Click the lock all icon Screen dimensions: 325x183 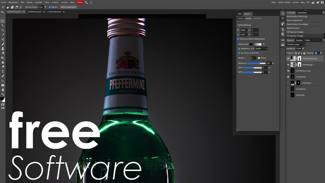pos(304,53)
